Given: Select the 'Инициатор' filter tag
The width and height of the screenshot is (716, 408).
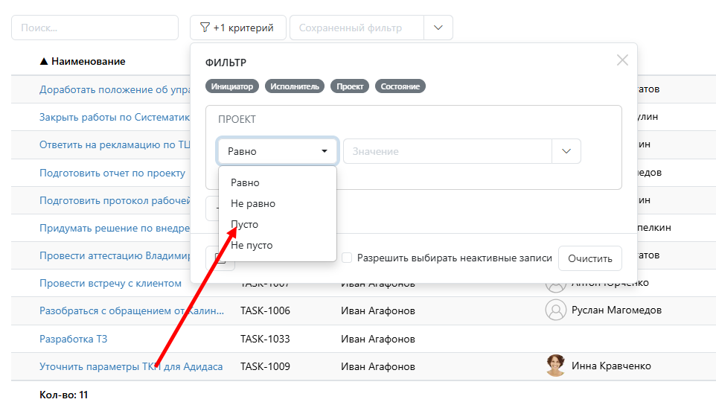Looking at the screenshot, I should pyautogui.click(x=232, y=86).
